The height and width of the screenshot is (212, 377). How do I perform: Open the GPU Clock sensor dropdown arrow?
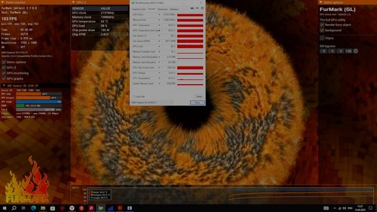click(x=159, y=15)
